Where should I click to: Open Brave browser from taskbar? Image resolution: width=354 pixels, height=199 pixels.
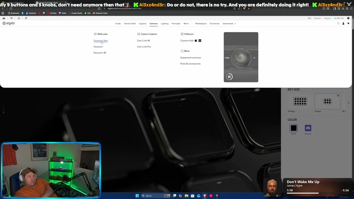click(x=205, y=196)
